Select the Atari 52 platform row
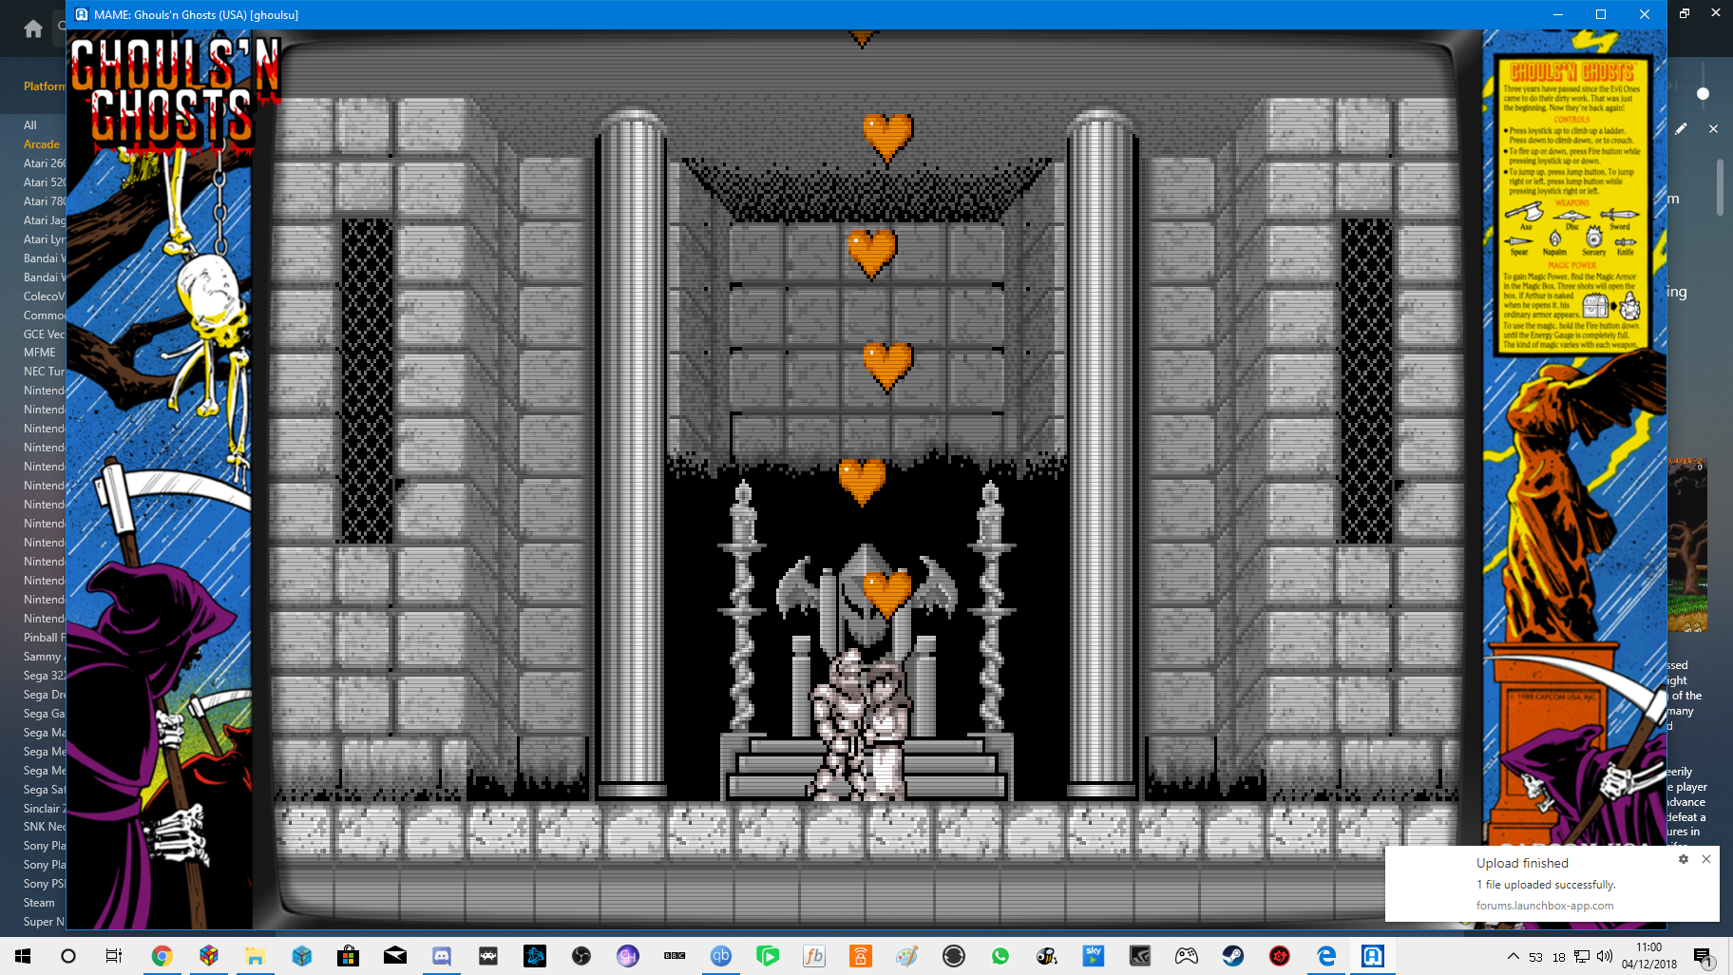The width and height of the screenshot is (1733, 975). pos(44,182)
